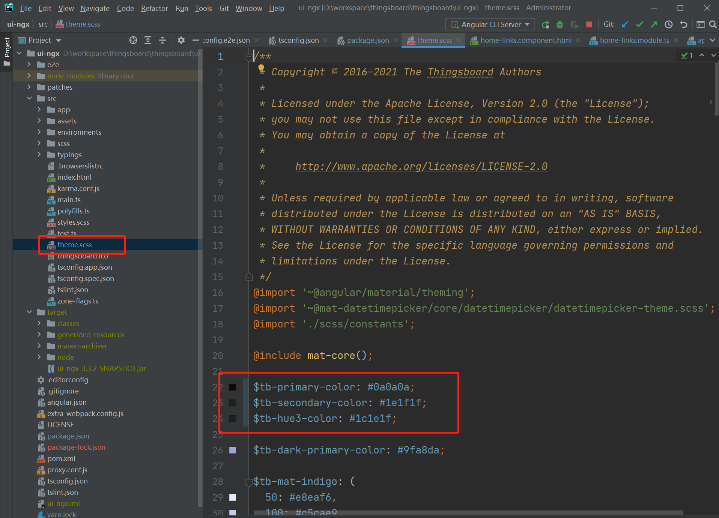Click the #e8eaf6 color swatch on line 29
719x518 pixels.
233,497
